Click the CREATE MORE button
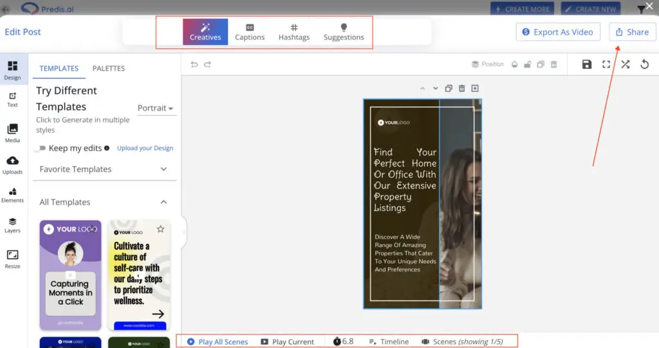The height and width of the screenshot is (348, 659). point(522,9)
